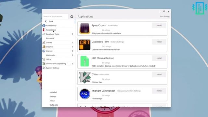The height and width of the screenshot is (117, 208).
Task: Click the Cool Retro Term title
Action: coord(100,42)
